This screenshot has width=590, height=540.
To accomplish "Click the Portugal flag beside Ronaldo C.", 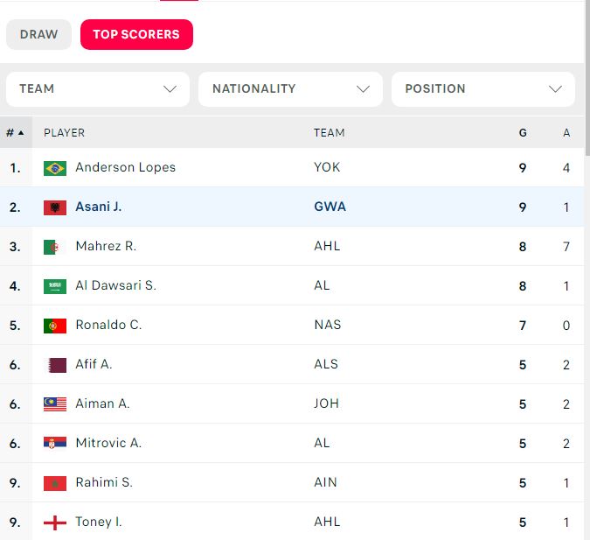I will (x=55, y=326).
